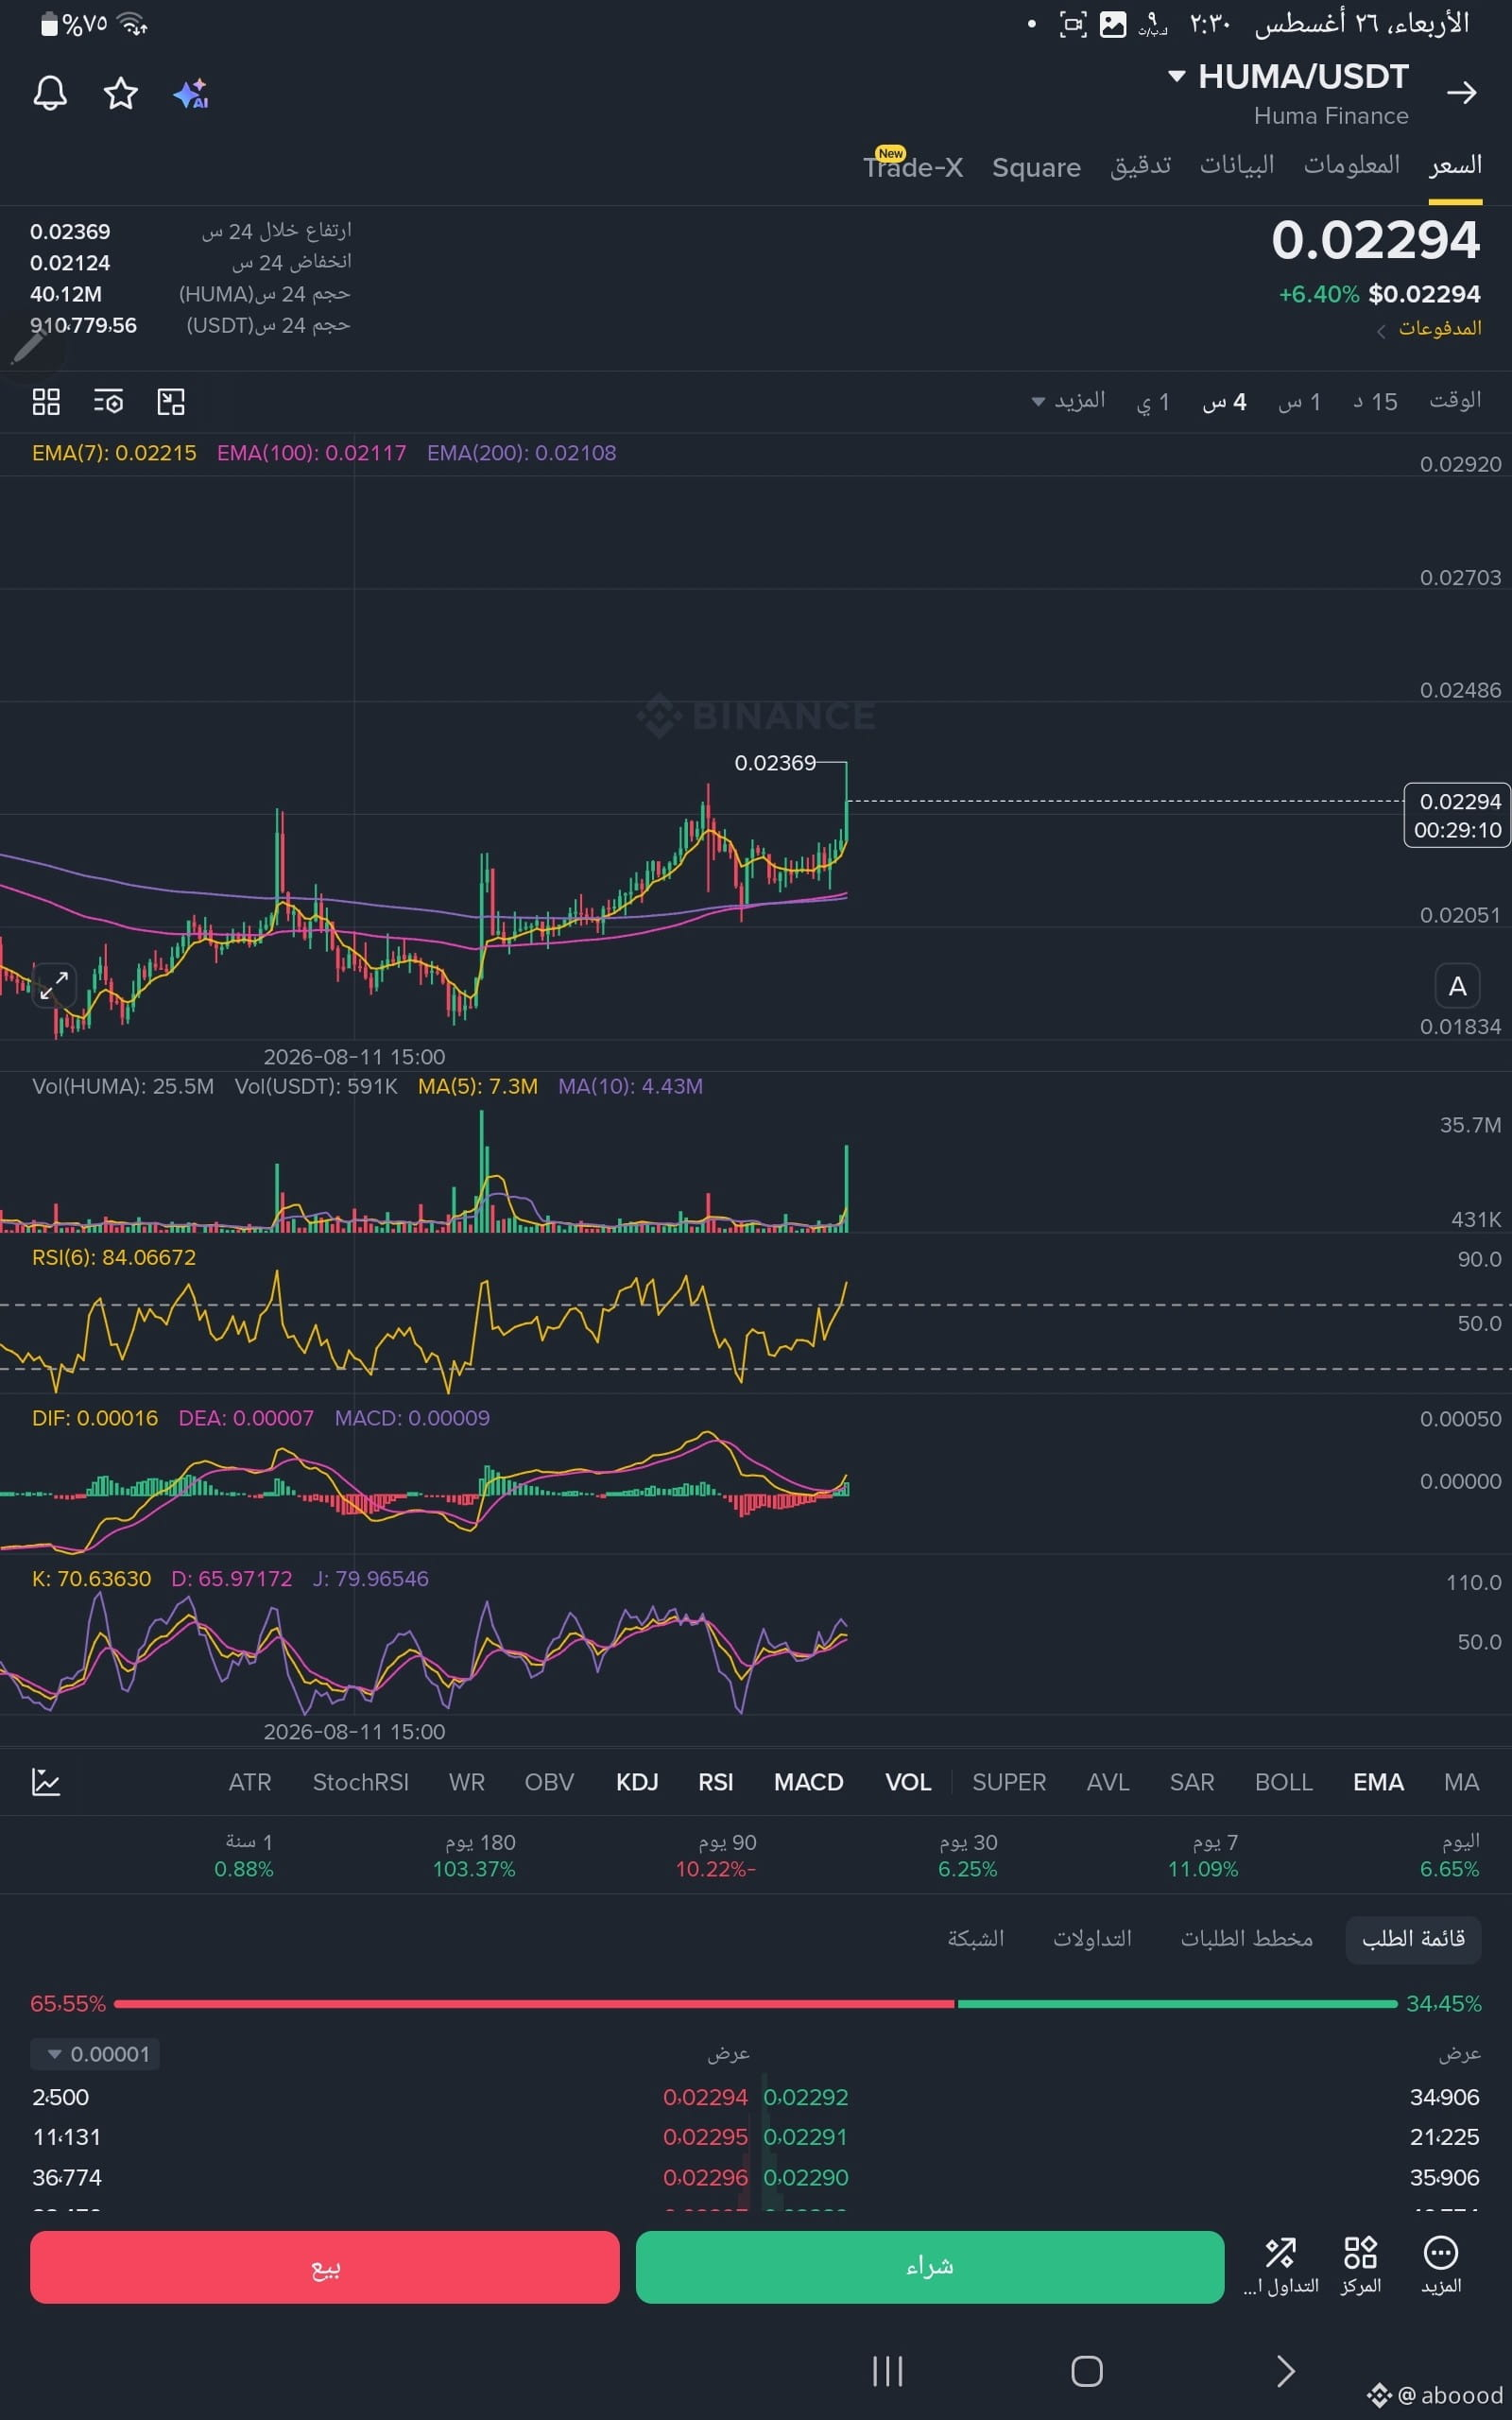This screenshot has width=1512, height=2420.
Task: Tap the pencil drawing tool icon
Action: (28, 348)
